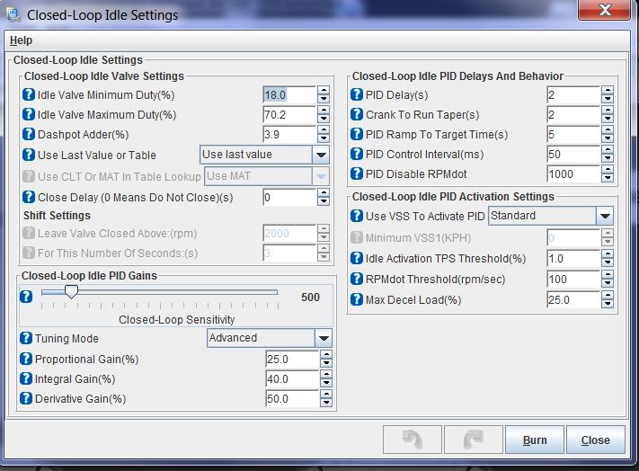
Task: Open help for PID Delay
Action: [357, 94]
